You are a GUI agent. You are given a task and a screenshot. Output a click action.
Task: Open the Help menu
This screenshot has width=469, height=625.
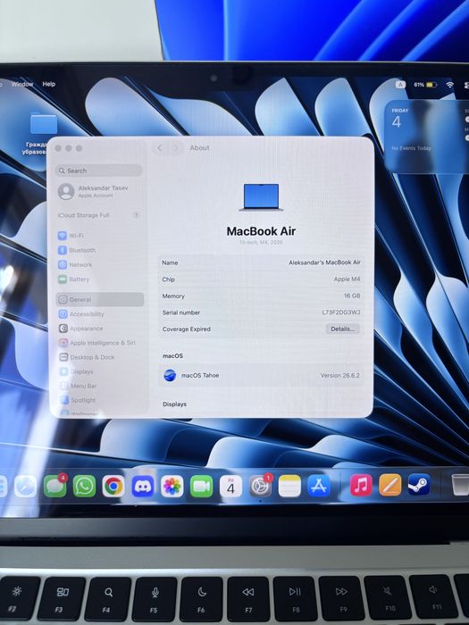pos(48,84)
